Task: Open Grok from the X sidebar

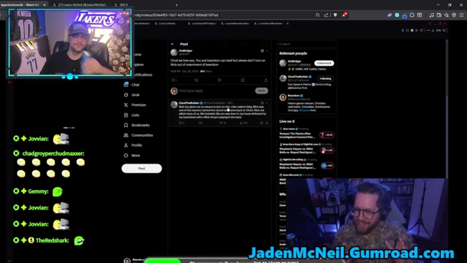Action: tap(132, 95)
